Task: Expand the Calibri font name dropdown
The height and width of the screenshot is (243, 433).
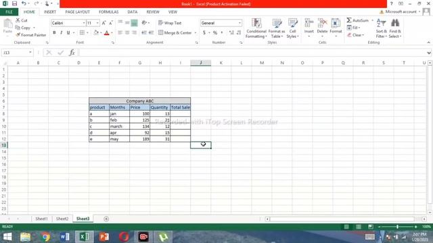Action: (84, 23)
